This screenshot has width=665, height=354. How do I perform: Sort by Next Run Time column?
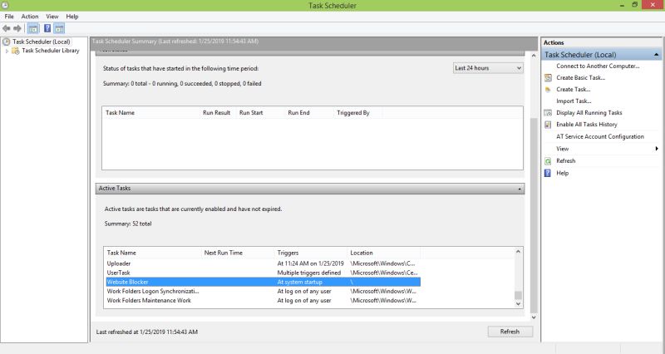238,253
